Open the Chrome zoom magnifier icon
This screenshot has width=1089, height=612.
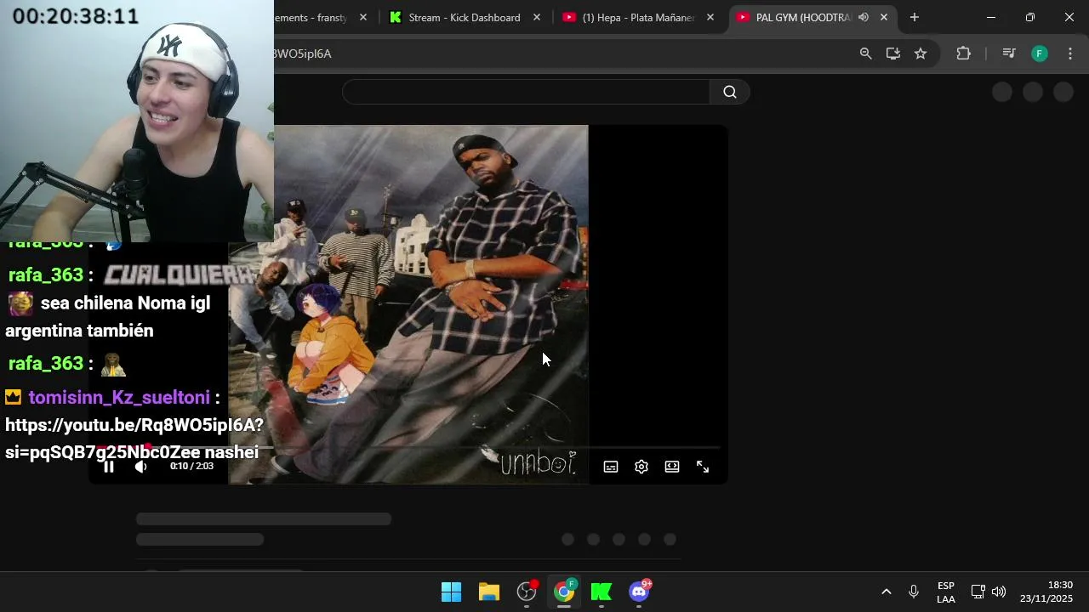[865, 54]
